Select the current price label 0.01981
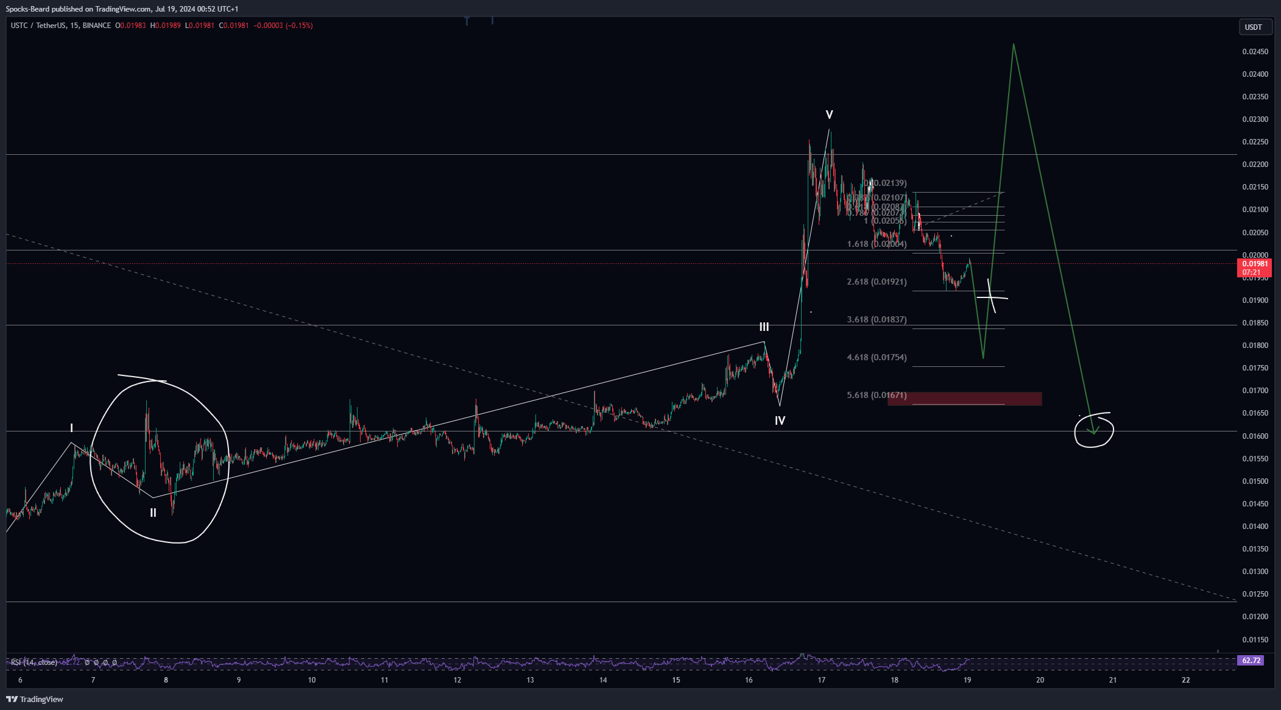 (x=1255, y=264)
